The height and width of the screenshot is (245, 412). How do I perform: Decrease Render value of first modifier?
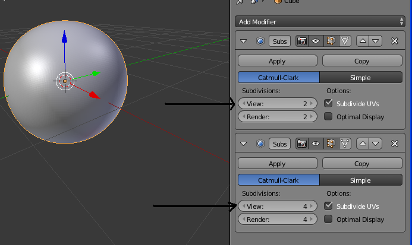244,117
